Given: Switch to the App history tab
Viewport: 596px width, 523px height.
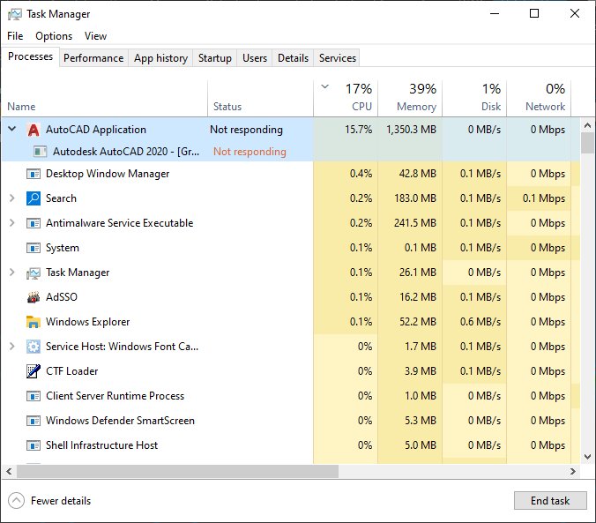Looking at the screenshot, I should click(x=160, y=58).
